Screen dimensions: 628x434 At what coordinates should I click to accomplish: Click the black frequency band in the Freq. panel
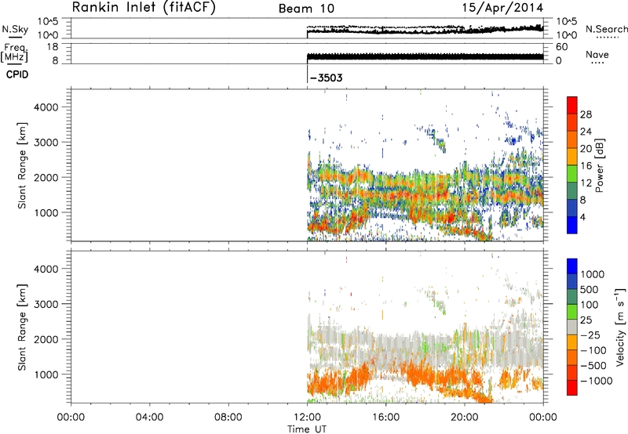pyautogui.click(x=425, y=56)
